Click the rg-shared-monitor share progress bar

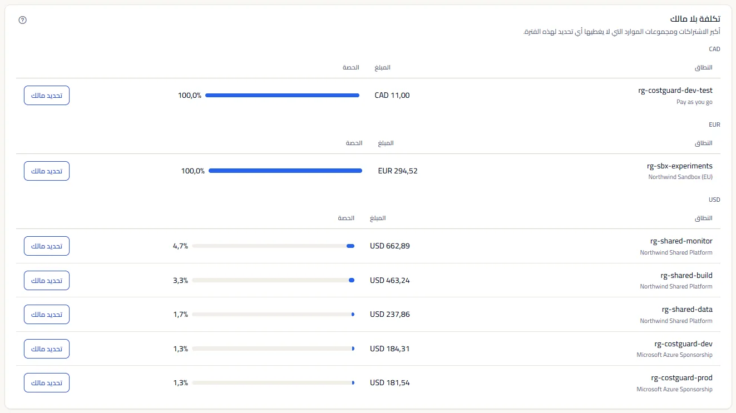(x=273, y=246)
